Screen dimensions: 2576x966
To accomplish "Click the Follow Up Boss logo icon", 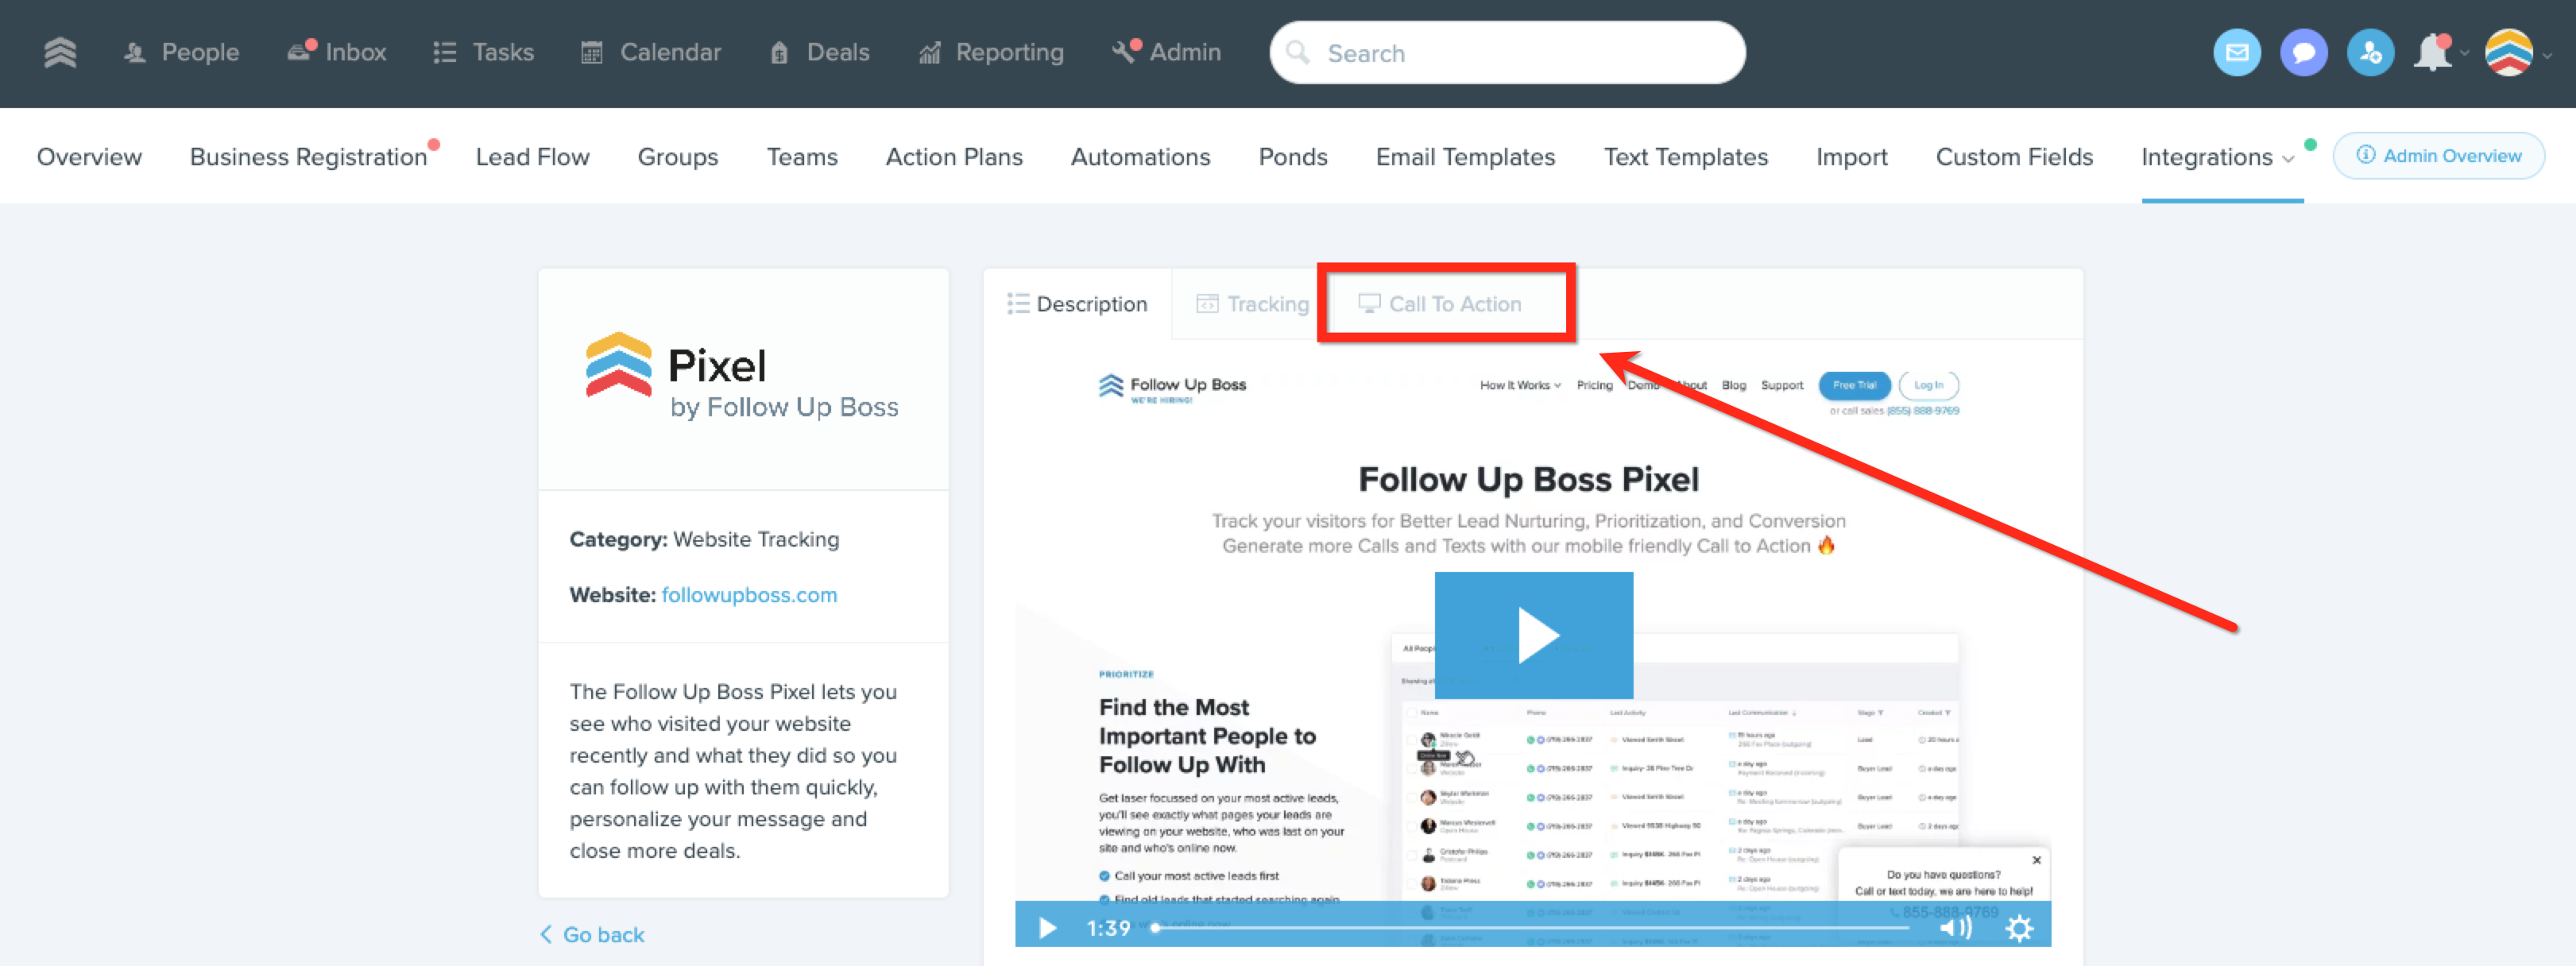I will click(x=60, y=52).
